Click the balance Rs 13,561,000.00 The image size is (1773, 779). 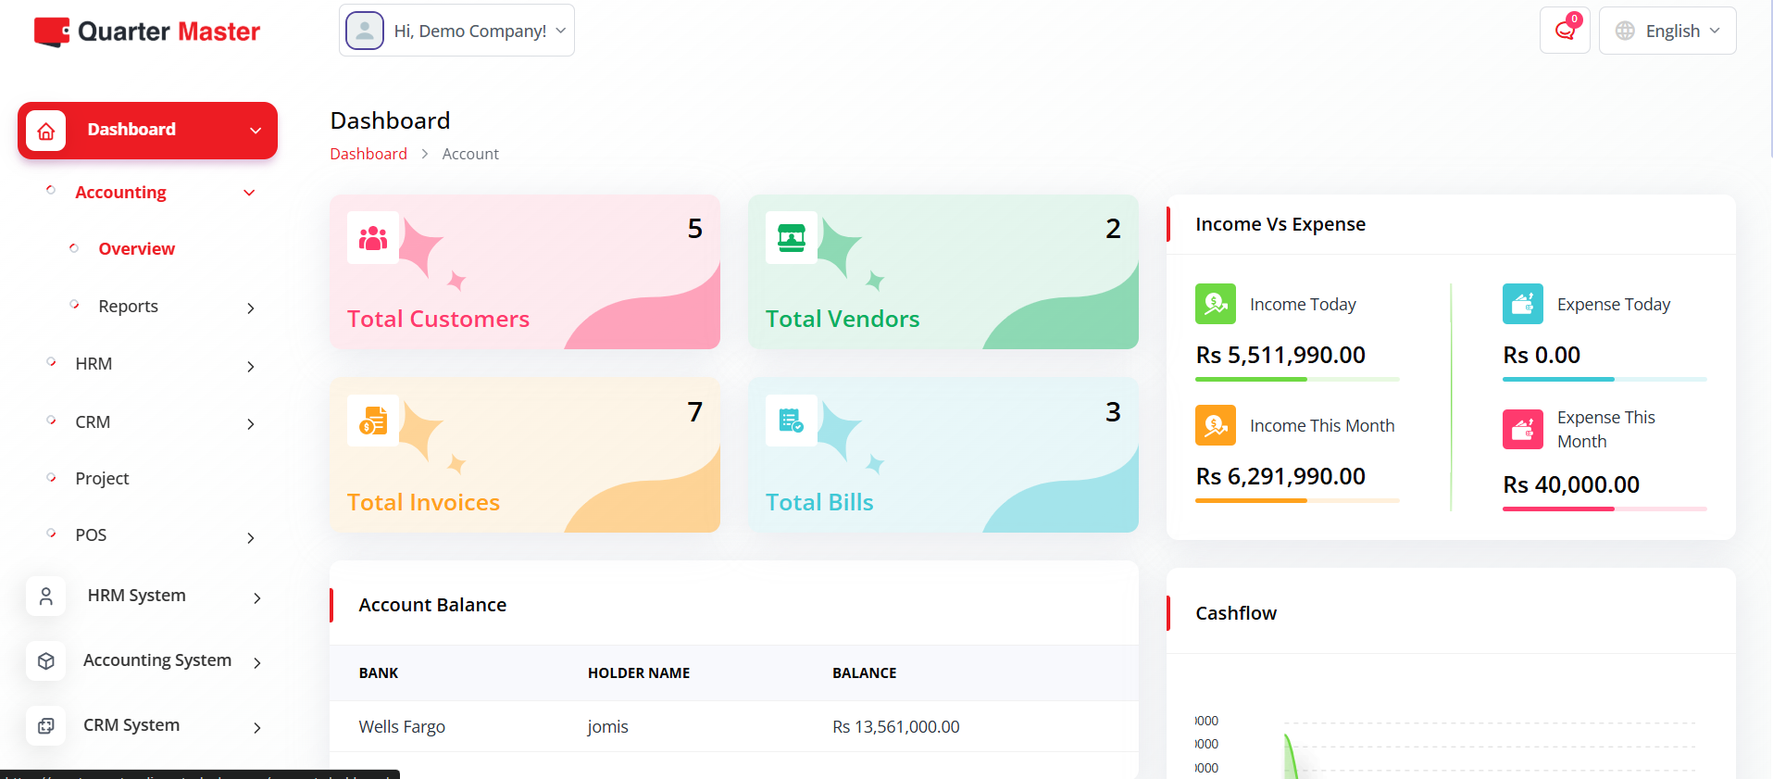(895, 726)
